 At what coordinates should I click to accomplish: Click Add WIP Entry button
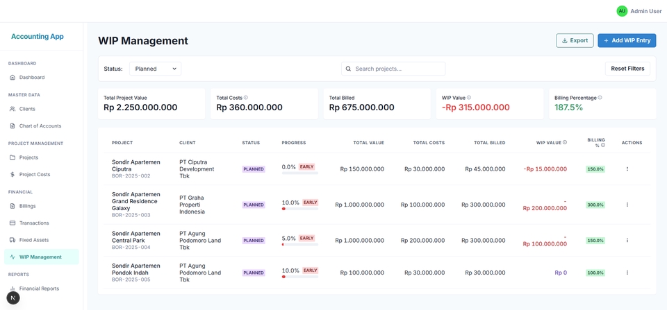pos(627,41)
